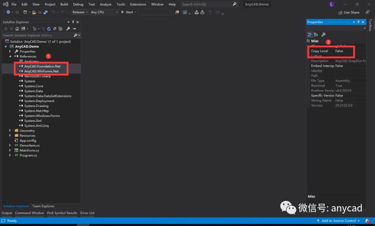Click the Visual Studio logo icon
375x226 pixels.
click(x=5, y=4)
